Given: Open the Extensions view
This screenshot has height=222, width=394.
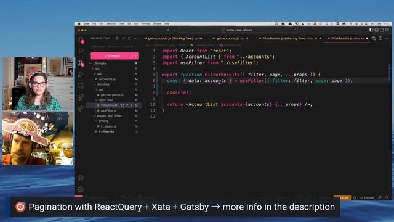Looking at the screenshot, I should [81, 97].
